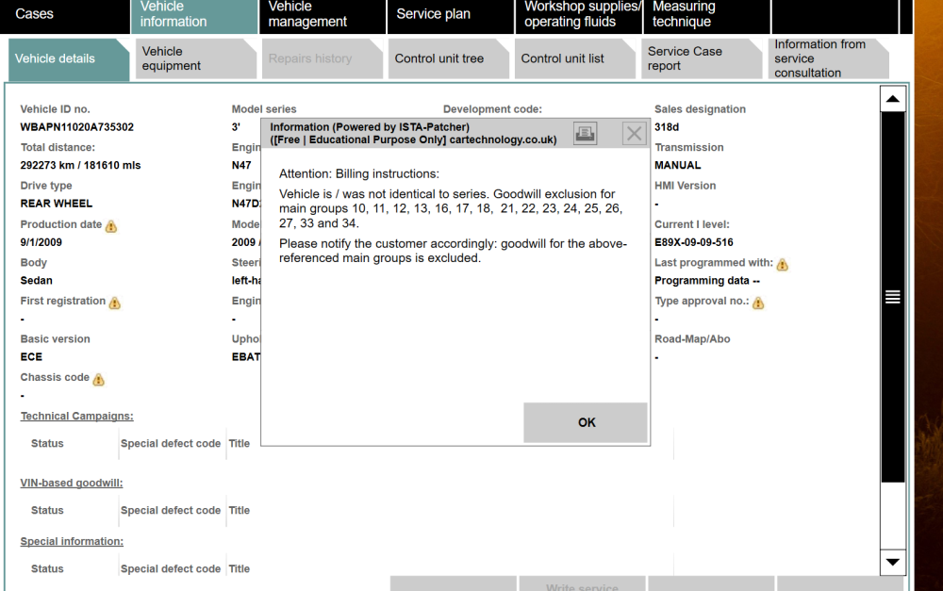Click the Type approval no. warning icon
This screenshot has height=591, width=943.
758,303
